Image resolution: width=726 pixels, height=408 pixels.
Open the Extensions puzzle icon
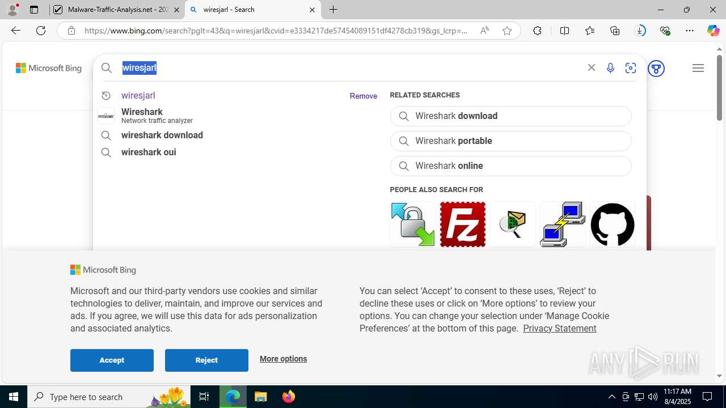[x=537, y=31]
